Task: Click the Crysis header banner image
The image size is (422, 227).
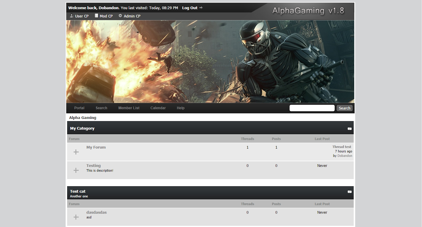Action: pyautogui.click(x=210, y=62)
